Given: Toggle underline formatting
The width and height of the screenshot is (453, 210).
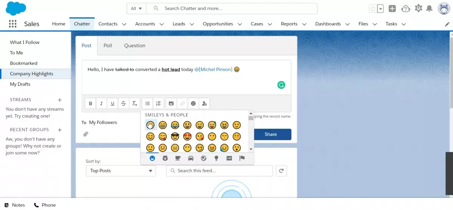Looking at the screenshot, I should tap(112, 103).
